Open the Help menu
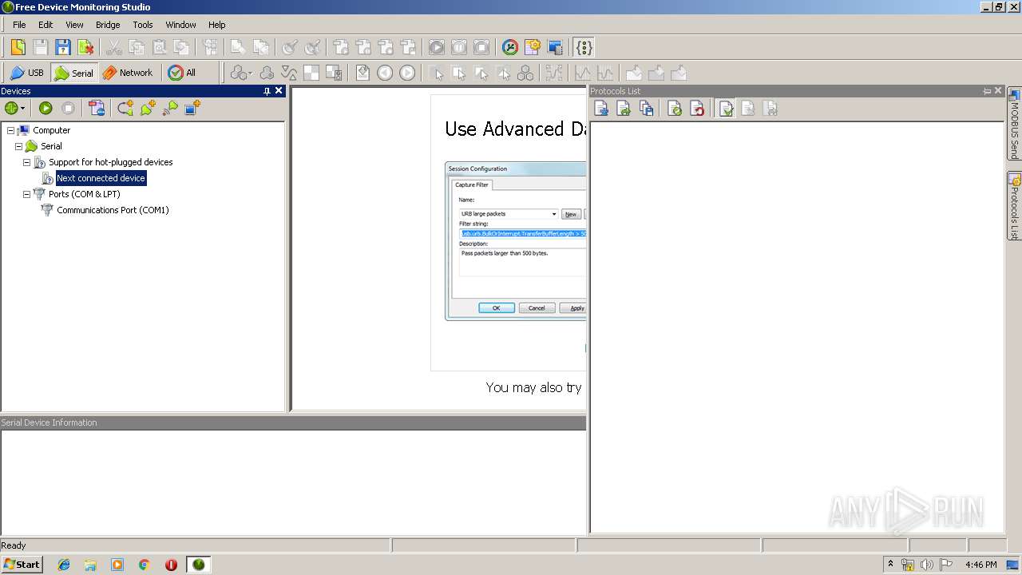 [217, 25]
